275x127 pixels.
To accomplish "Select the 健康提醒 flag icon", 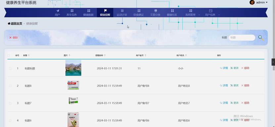I will click(106, 11).
